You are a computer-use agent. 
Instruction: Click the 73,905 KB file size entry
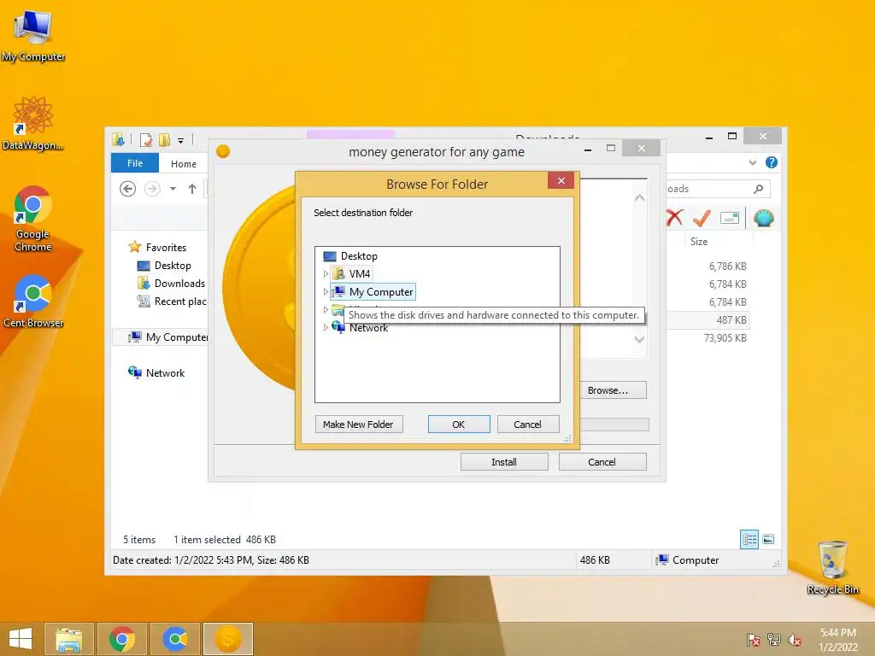tap(725, 338)
